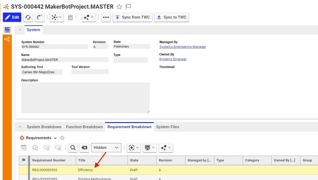Screen dimensions: 318x180
Task: Sort by Requirement Number column
Action: (53, 160)
